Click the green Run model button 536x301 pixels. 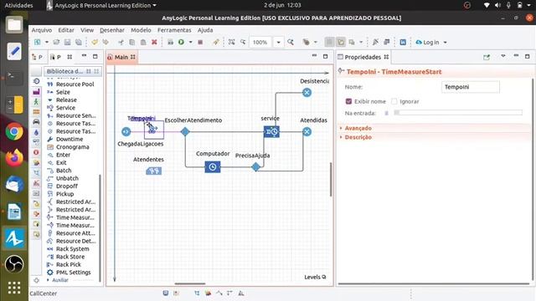click(181, 42)
